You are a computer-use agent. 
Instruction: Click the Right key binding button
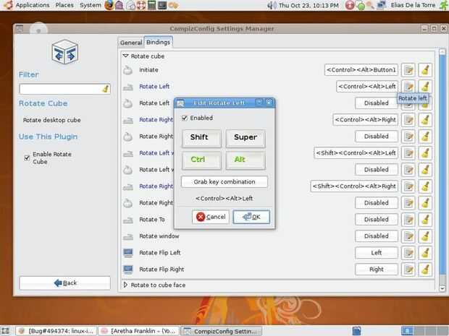[377, 270]
